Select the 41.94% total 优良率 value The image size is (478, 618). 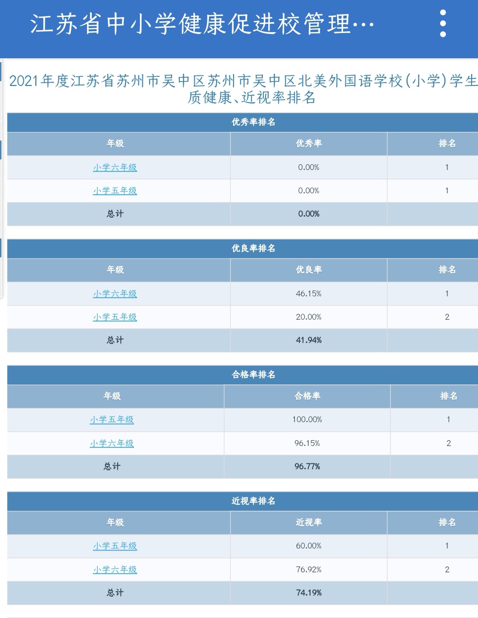coord(308,340)
